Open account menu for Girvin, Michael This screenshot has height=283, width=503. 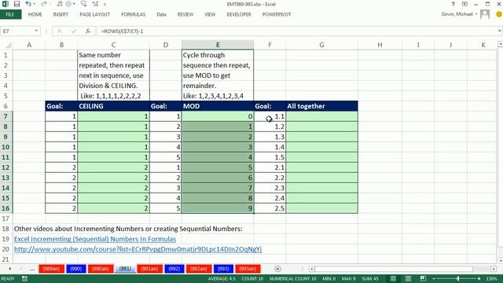(x=459, y=14)
